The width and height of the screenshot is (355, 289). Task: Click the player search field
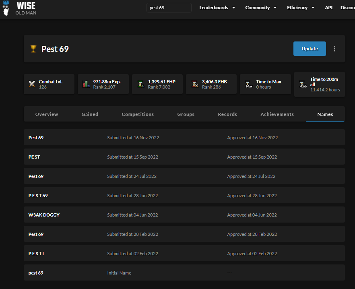(x=169, y=8)
